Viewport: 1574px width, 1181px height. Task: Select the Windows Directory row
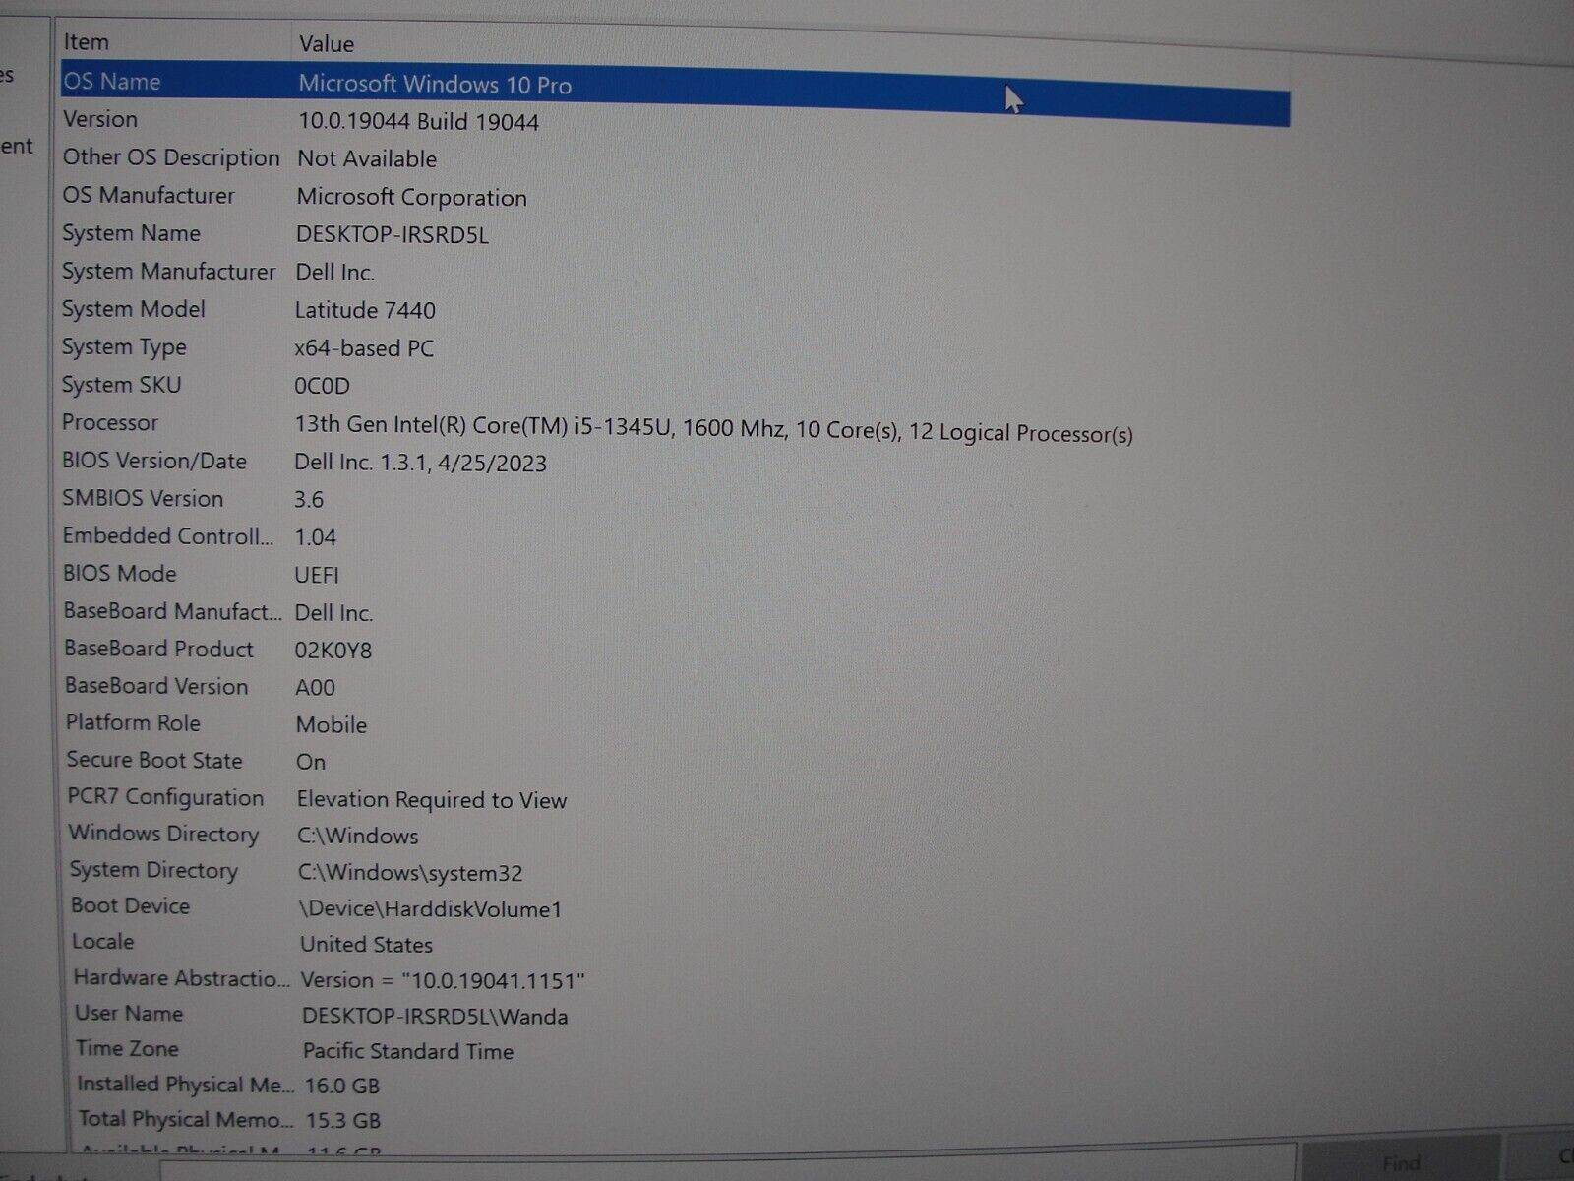[x=163, y=835]
